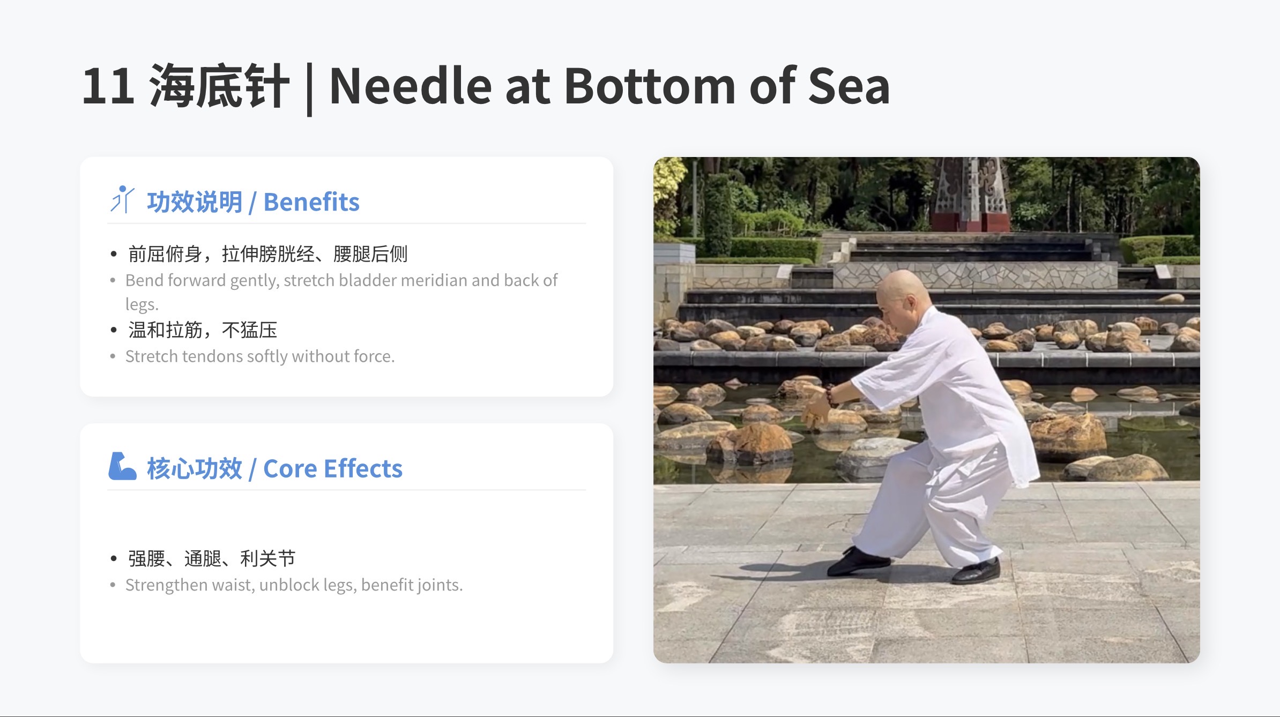Click 'Strengthen waist, unblock legs' text line
Viewport: 1280px width, 717px height.
click(x=294, y=585)
